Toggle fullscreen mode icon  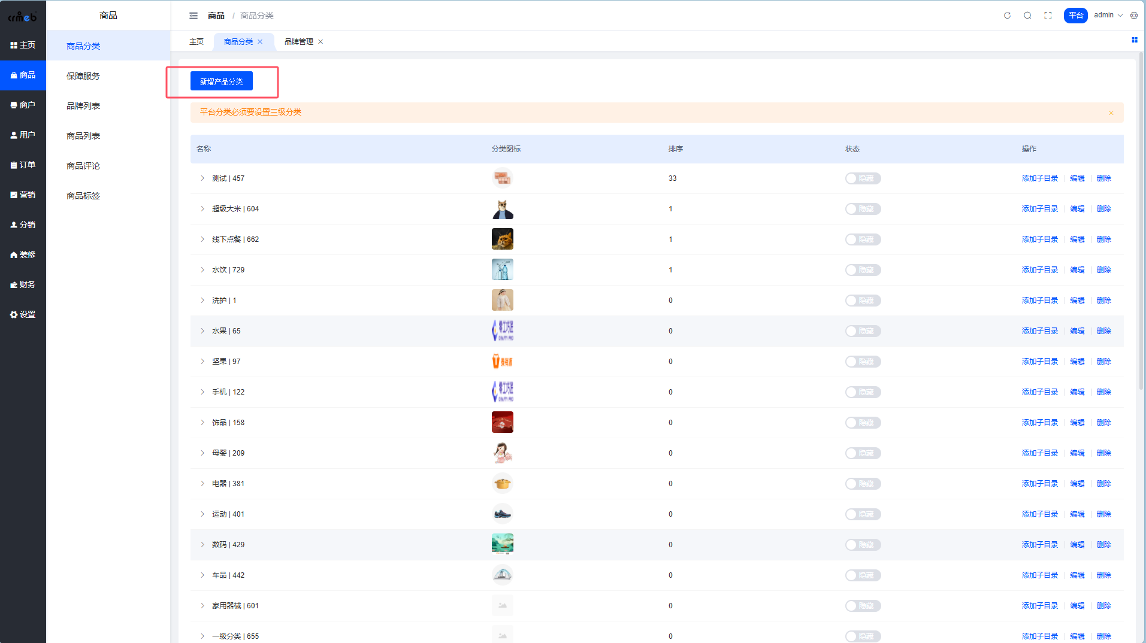[x=1048, y=16]
